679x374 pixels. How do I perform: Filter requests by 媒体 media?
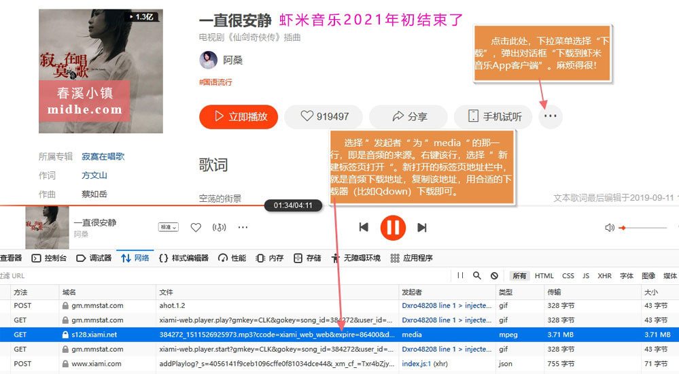point(670,275)
